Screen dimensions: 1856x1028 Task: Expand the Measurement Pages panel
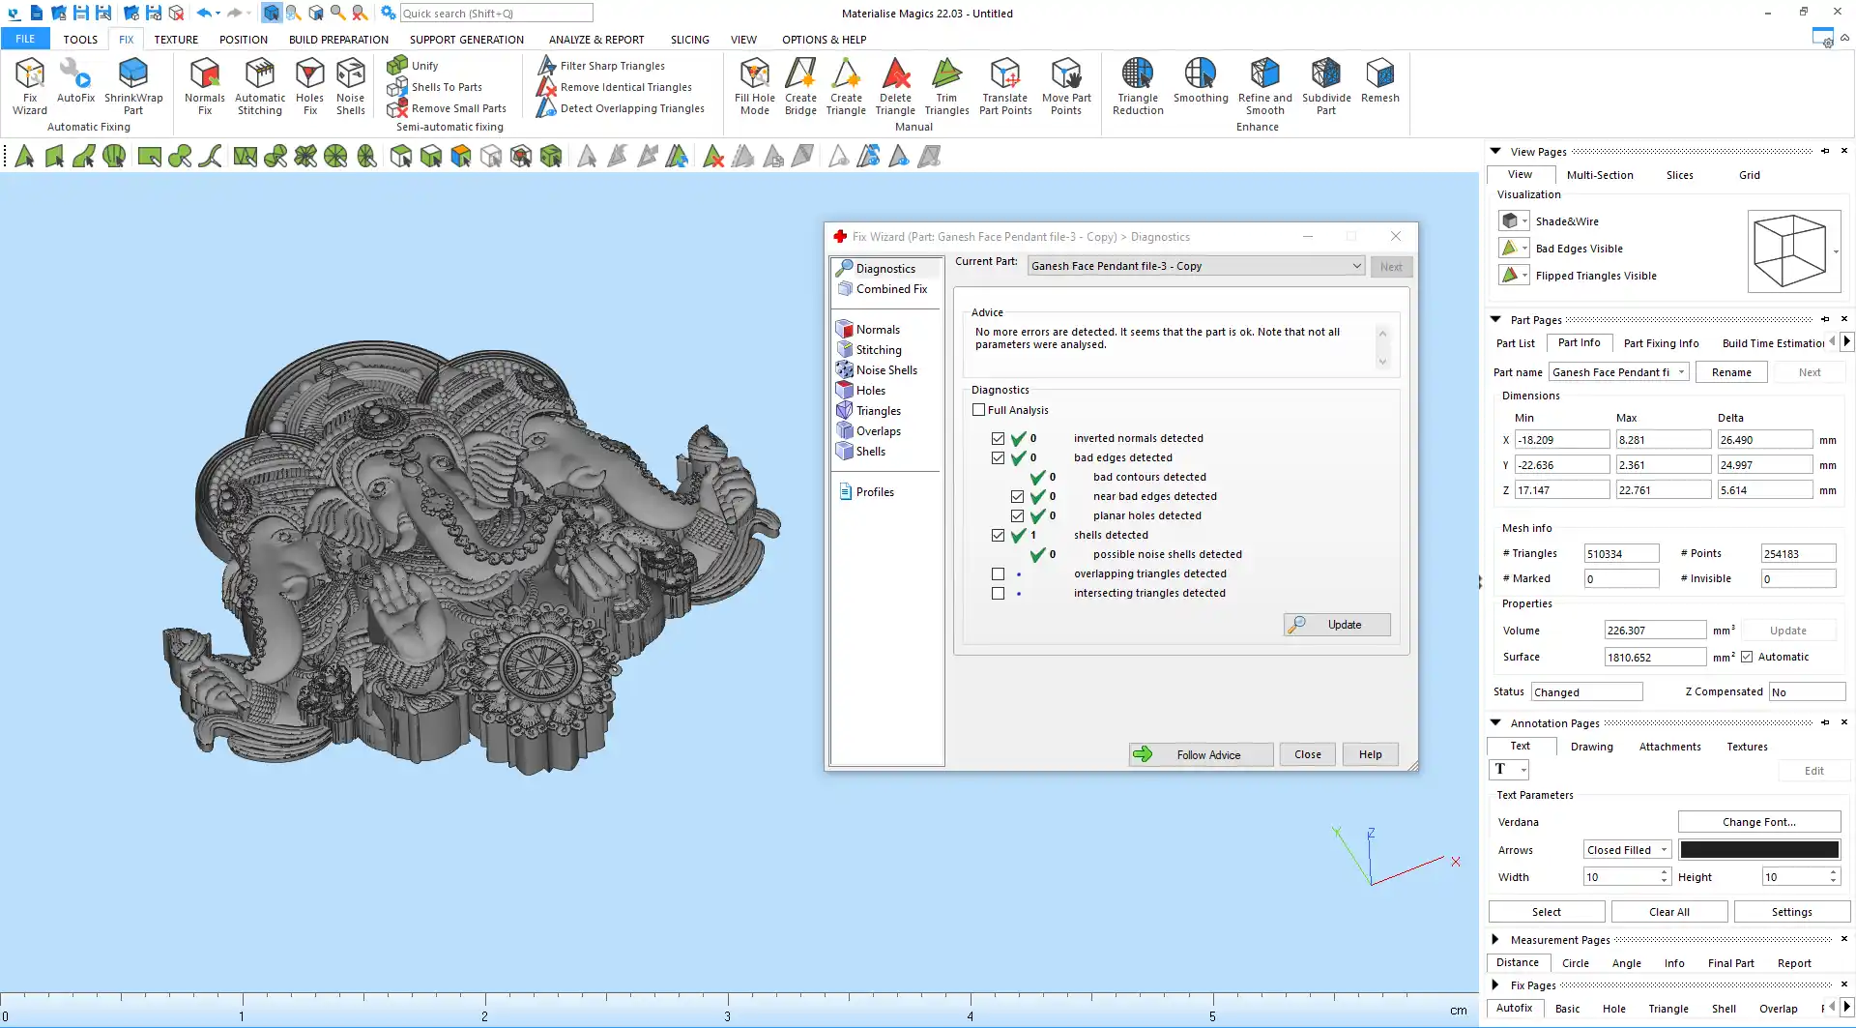1495,939
